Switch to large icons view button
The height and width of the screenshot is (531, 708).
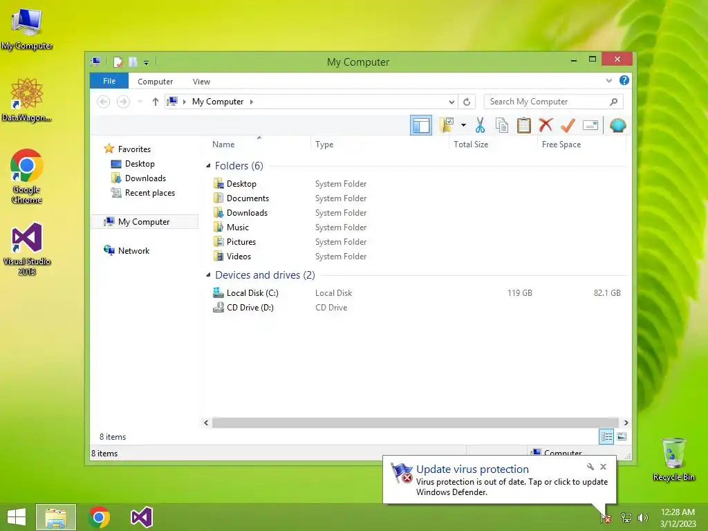[622, 437]
